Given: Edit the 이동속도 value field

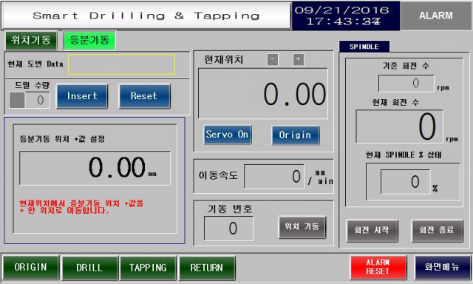Looking at the screenshot, I should click(x=274, y=177).
